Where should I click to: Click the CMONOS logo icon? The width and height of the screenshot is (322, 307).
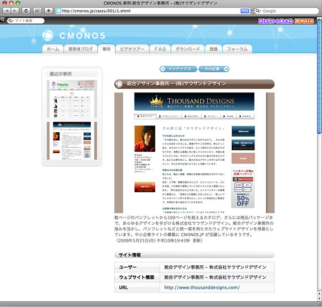[48, 35]
